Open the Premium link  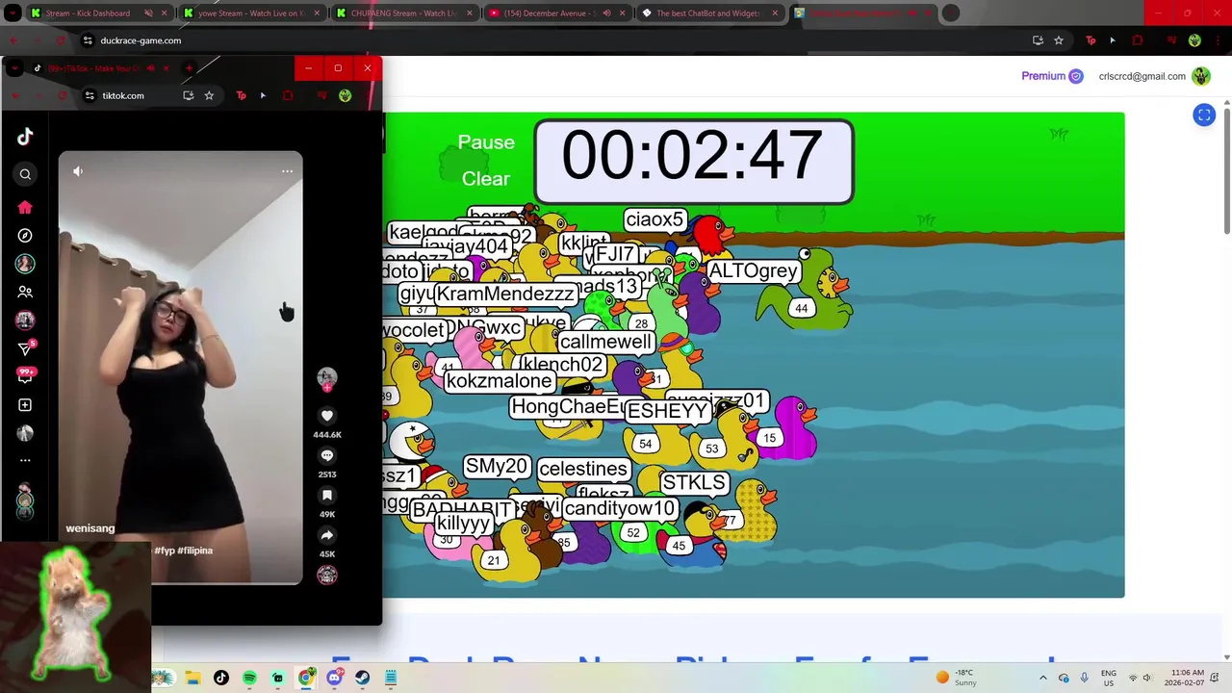point(1052,76)
